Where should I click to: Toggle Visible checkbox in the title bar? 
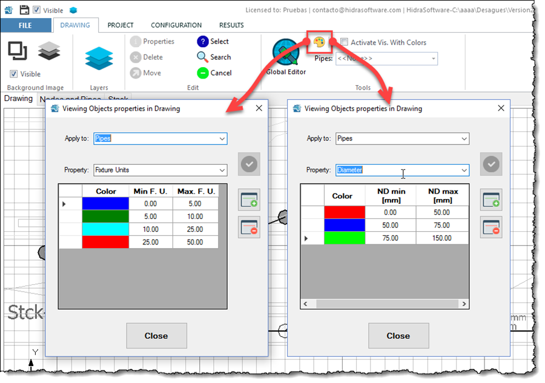tap(38, 10)
